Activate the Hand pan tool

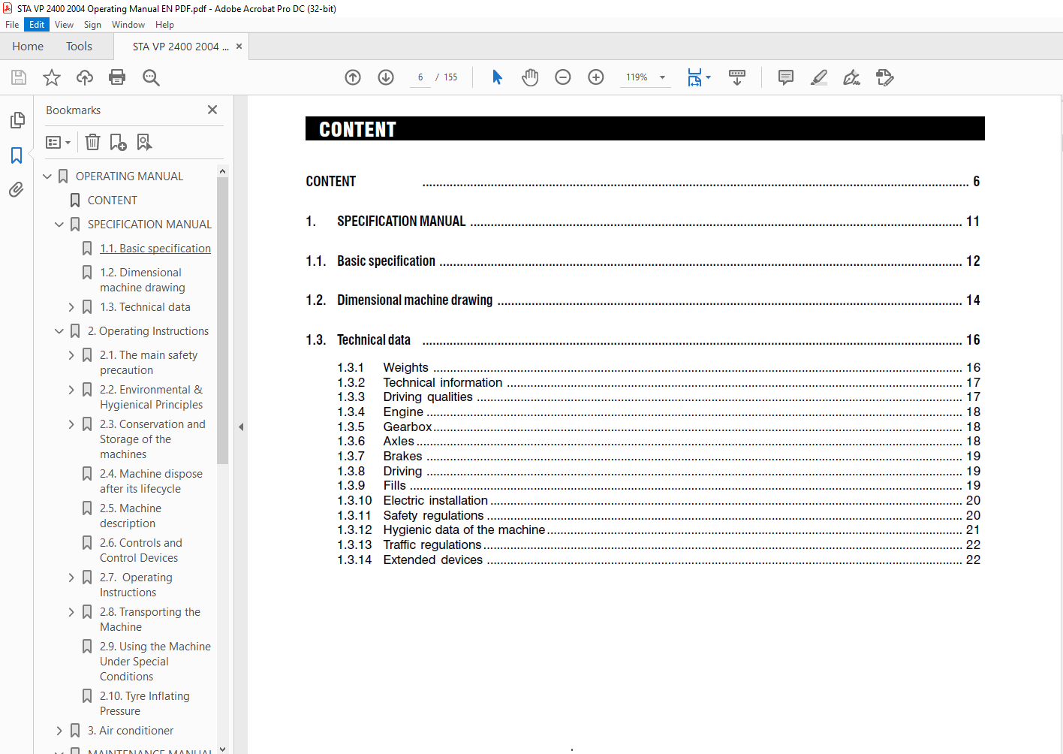pos(530,77)
